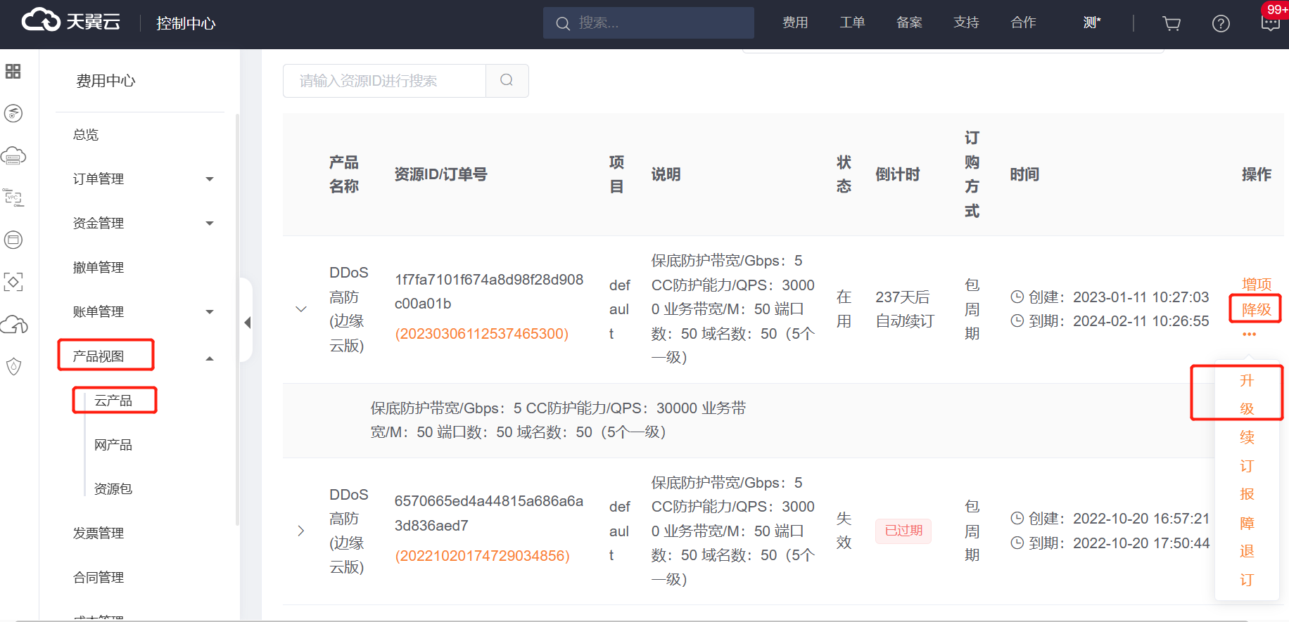The image size is (1289, 622).
Task: Click the 费用中心 heading
Action: pyautogui.click(x=106, y=81)
